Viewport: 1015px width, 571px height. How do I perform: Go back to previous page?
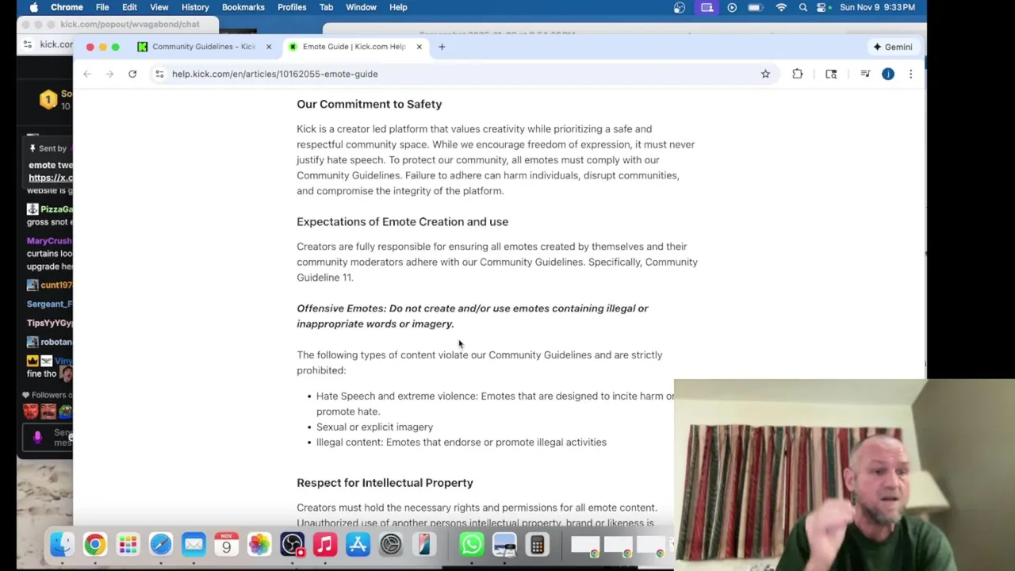pos(87,74)
